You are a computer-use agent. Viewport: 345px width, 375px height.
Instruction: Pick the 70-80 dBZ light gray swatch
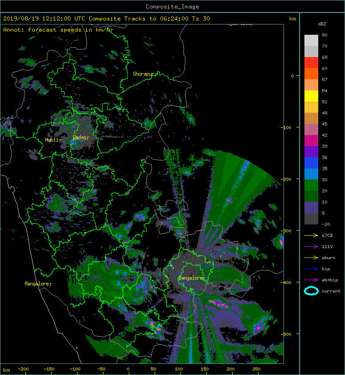click(311, 40)
